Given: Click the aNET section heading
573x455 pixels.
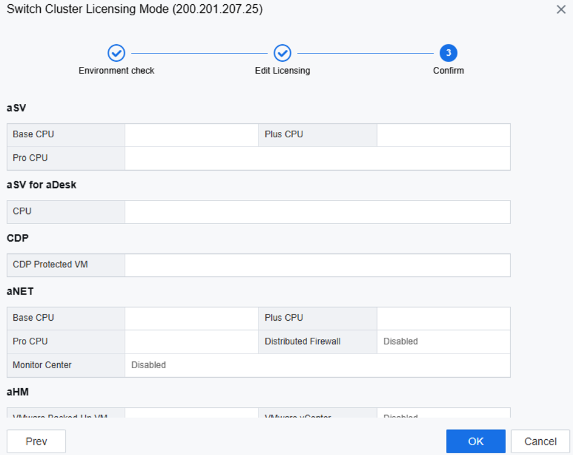Looking at the screenshot, I should (20, 291).
